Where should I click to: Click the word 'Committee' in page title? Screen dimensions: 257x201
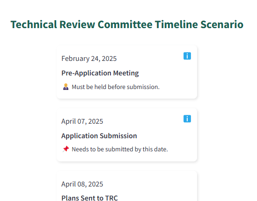pos(125,24)
